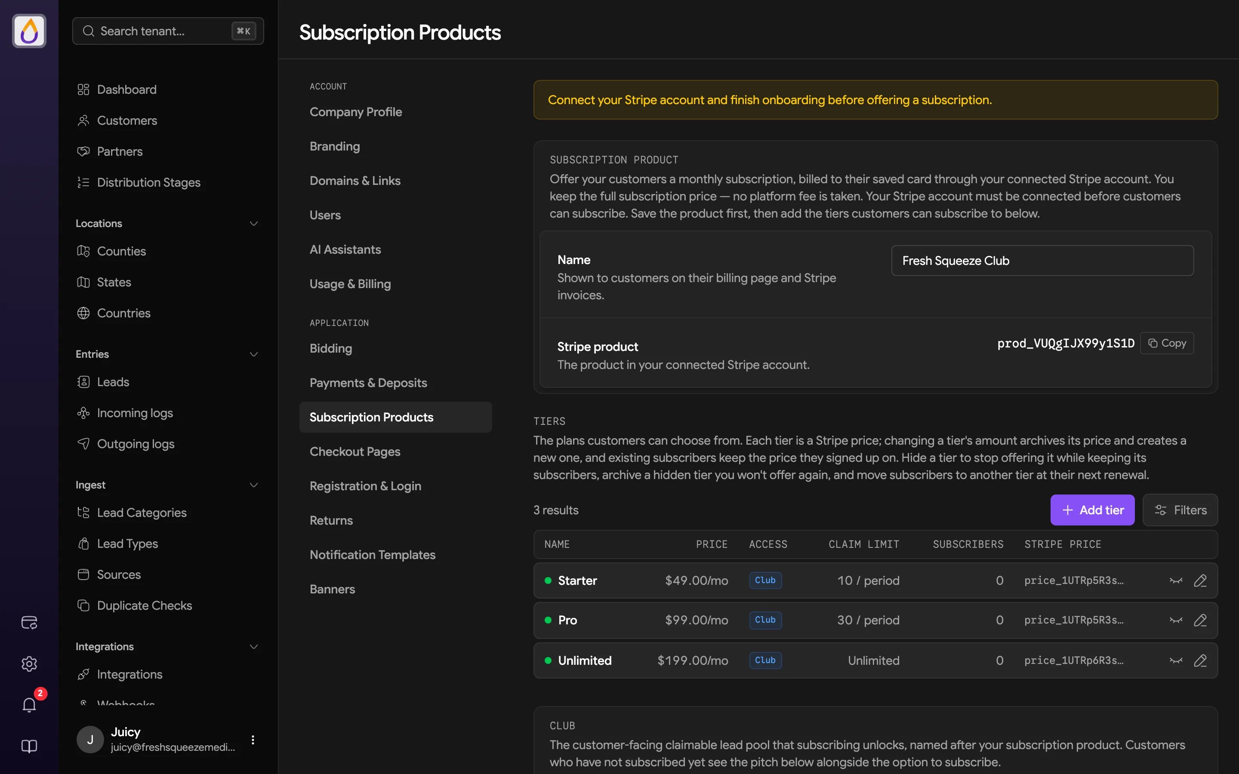
Task: Copy the Stripe product ID
Action: tap(1166, 343)
